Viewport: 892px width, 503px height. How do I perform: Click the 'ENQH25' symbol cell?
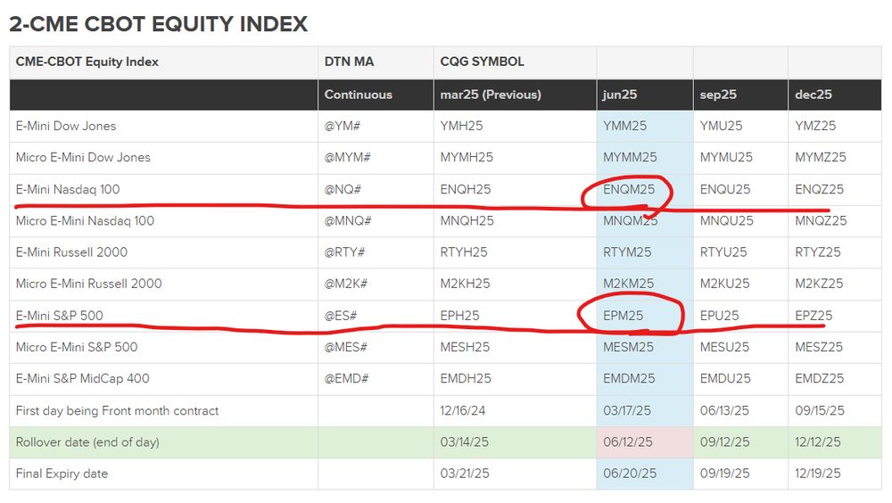466,189
